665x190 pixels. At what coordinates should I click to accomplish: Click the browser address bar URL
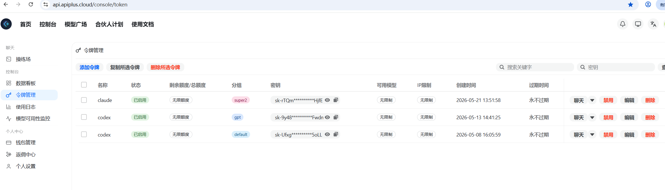[90, 4]
